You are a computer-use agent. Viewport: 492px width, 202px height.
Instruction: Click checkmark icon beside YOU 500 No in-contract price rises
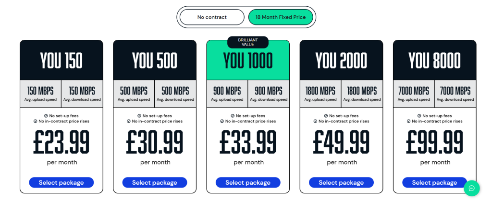pyautogui.click(x=129, y=121)
